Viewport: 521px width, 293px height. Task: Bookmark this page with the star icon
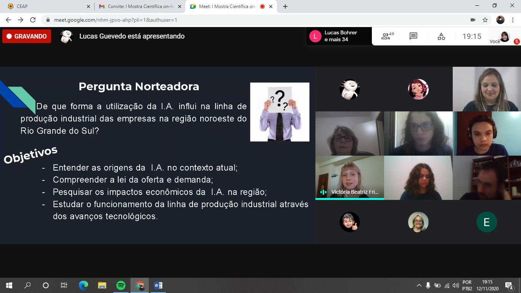(485, 20)
